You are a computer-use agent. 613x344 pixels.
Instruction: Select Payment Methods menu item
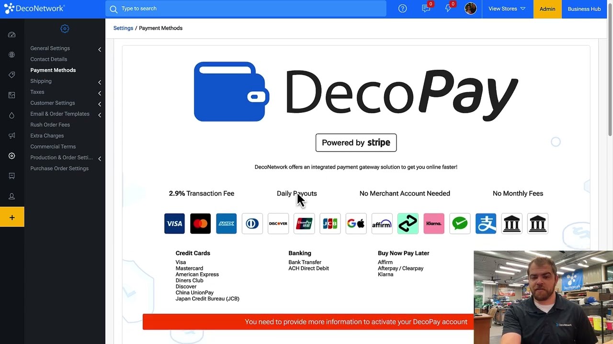click(53, 70)
